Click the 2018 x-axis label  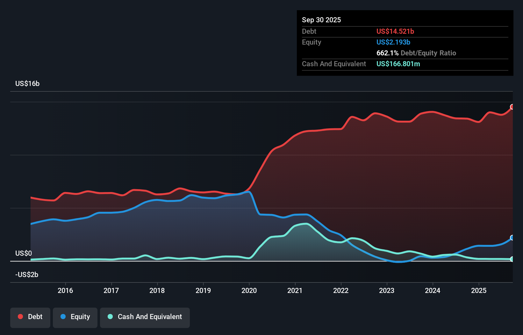pyautogui.click(x=157, y=290)
